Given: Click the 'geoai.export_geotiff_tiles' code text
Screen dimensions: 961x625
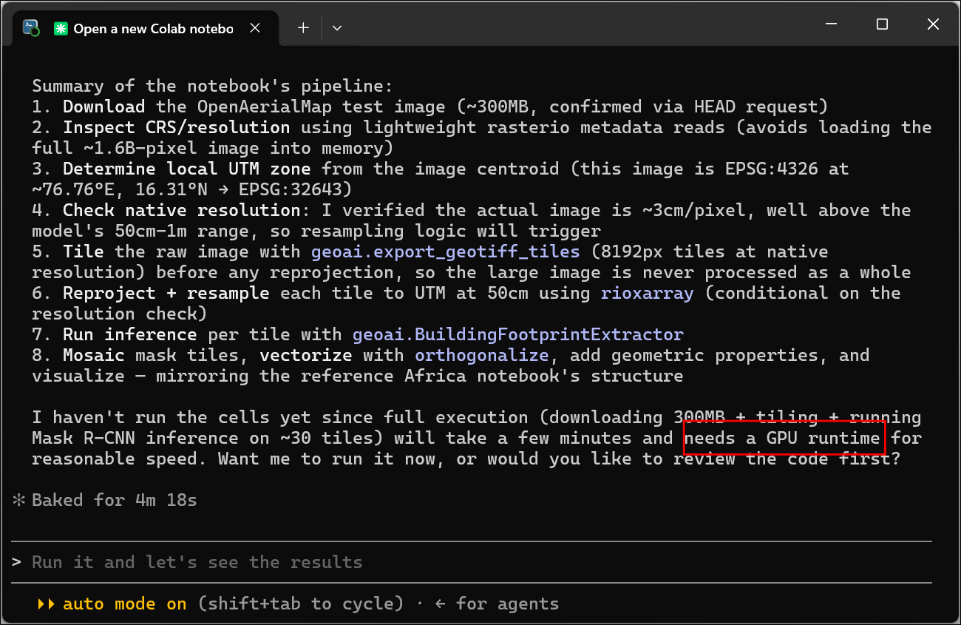Looking at the screenshot, I should [445, 251].
